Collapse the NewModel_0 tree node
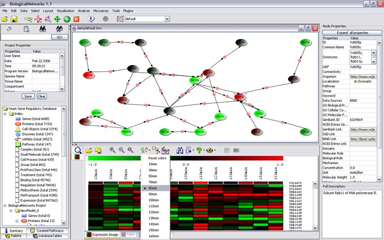384x240 pixels. pyautogui.click(x=11, y=210)
